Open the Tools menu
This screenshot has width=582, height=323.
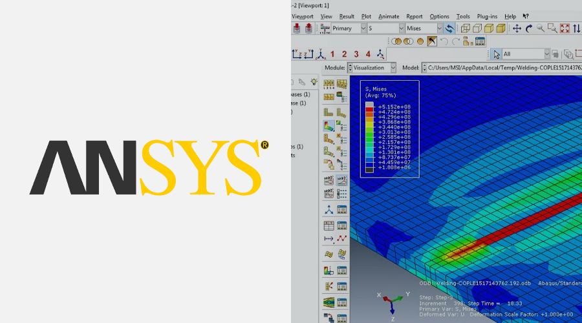click(463, 16)
